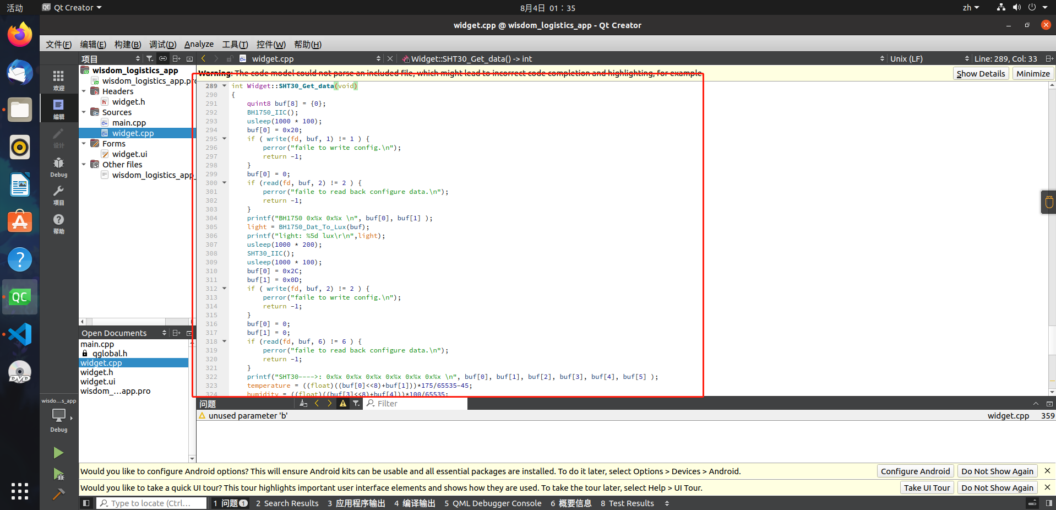1056x510 pixels.
Task: Switch to QML Debugger Console tab
Action: [x=493, y=503]
